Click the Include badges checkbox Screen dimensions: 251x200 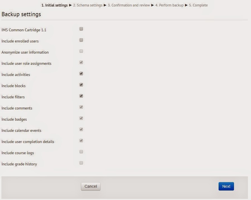tap(81, 118)
